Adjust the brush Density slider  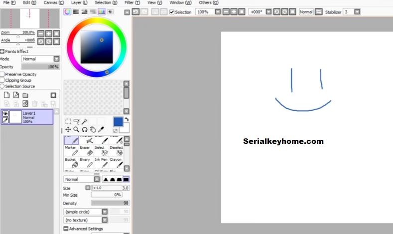[110, 203]
